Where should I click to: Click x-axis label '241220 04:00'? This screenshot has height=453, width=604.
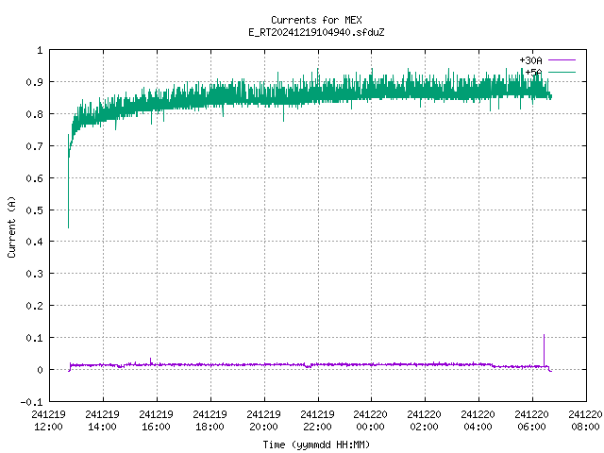pos(478,421)
